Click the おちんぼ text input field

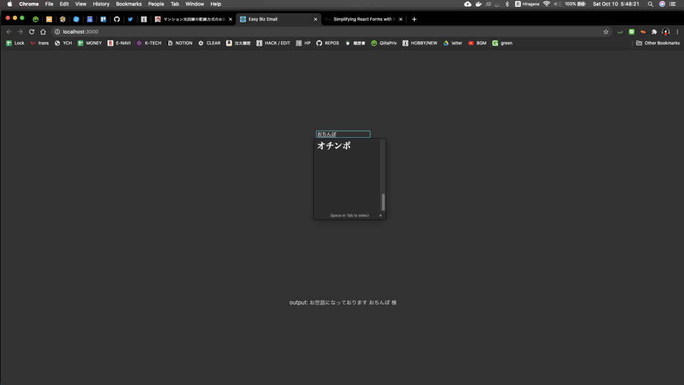[343, 133]
